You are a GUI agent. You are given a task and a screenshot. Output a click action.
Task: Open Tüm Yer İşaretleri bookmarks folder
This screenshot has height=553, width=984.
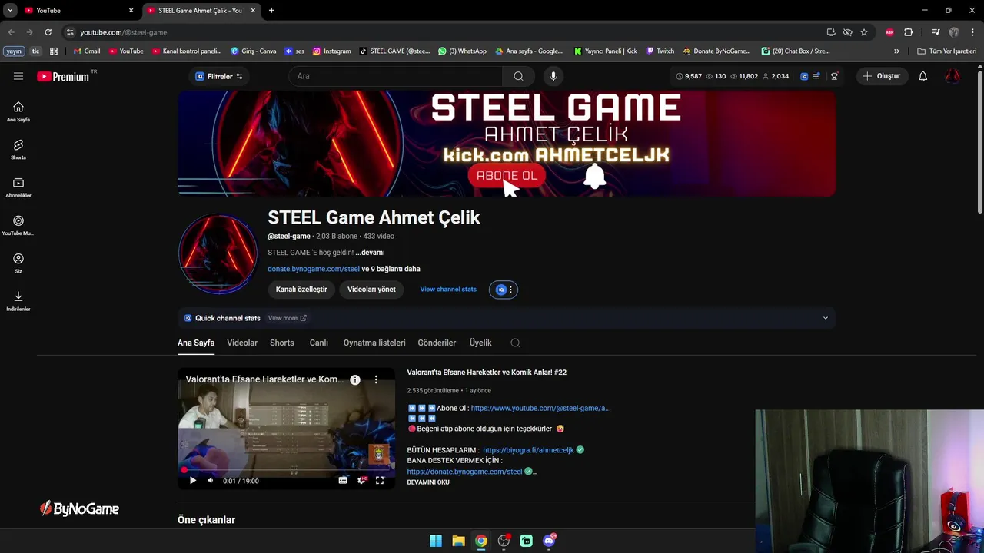coord(946,51)
